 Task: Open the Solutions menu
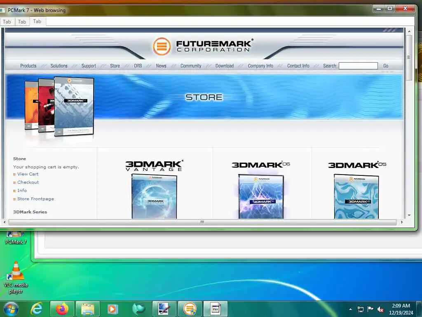(59, 66)
